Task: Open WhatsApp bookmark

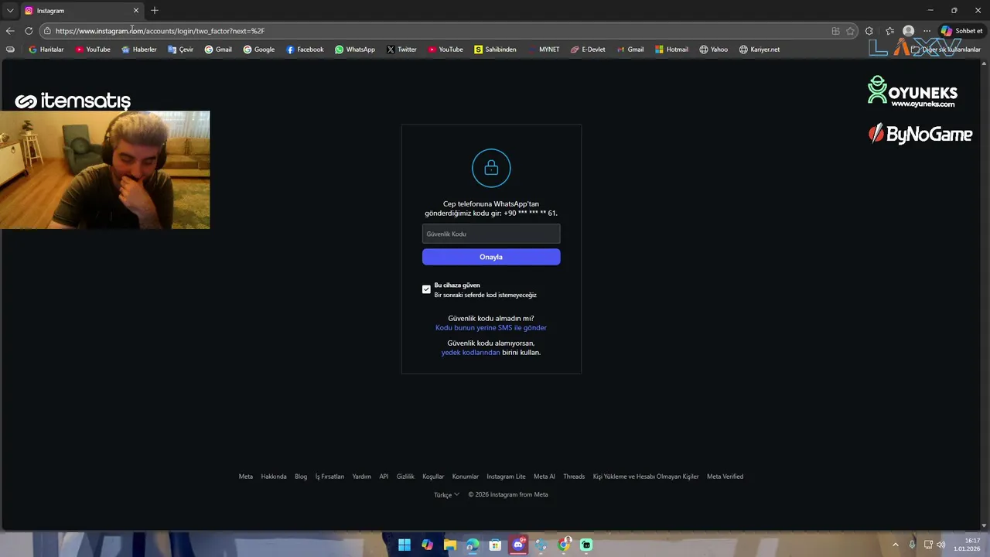Action: click(x=355, y=50)
